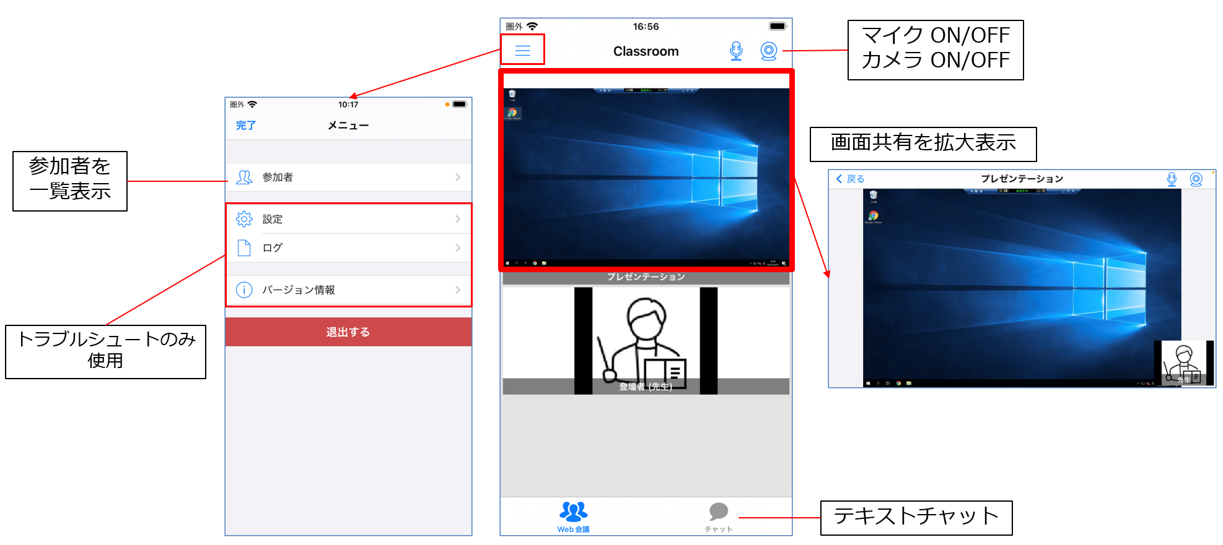1223x545 pixels.
Task: Expand the 参加者 row chevron
Action: 458,178
